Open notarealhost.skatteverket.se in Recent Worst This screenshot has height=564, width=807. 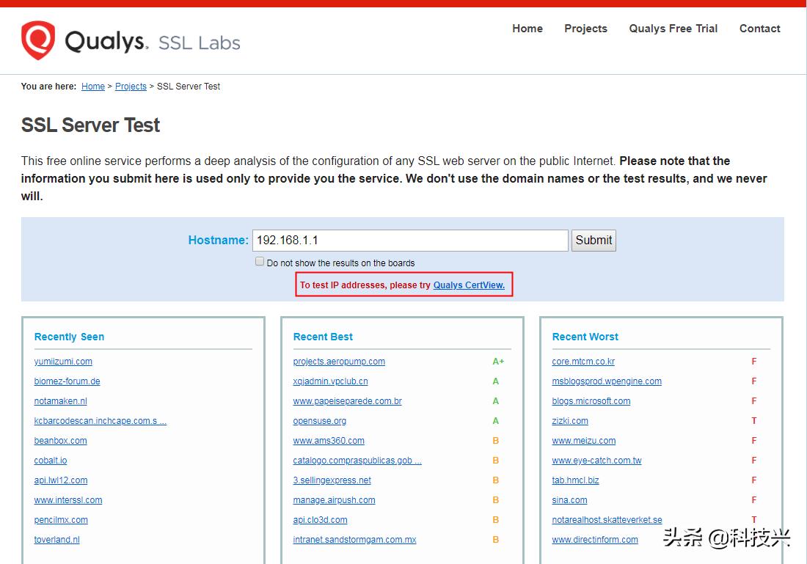[607, 520]
